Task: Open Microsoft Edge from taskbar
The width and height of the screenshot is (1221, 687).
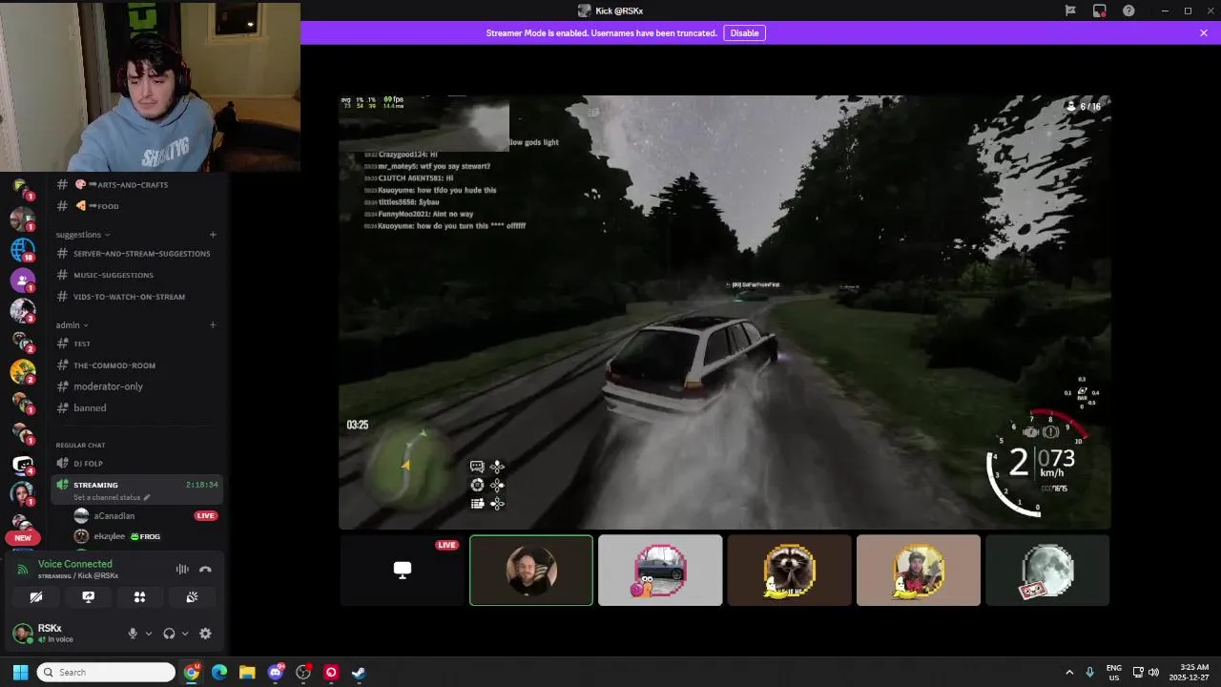Action: (219, 673)
